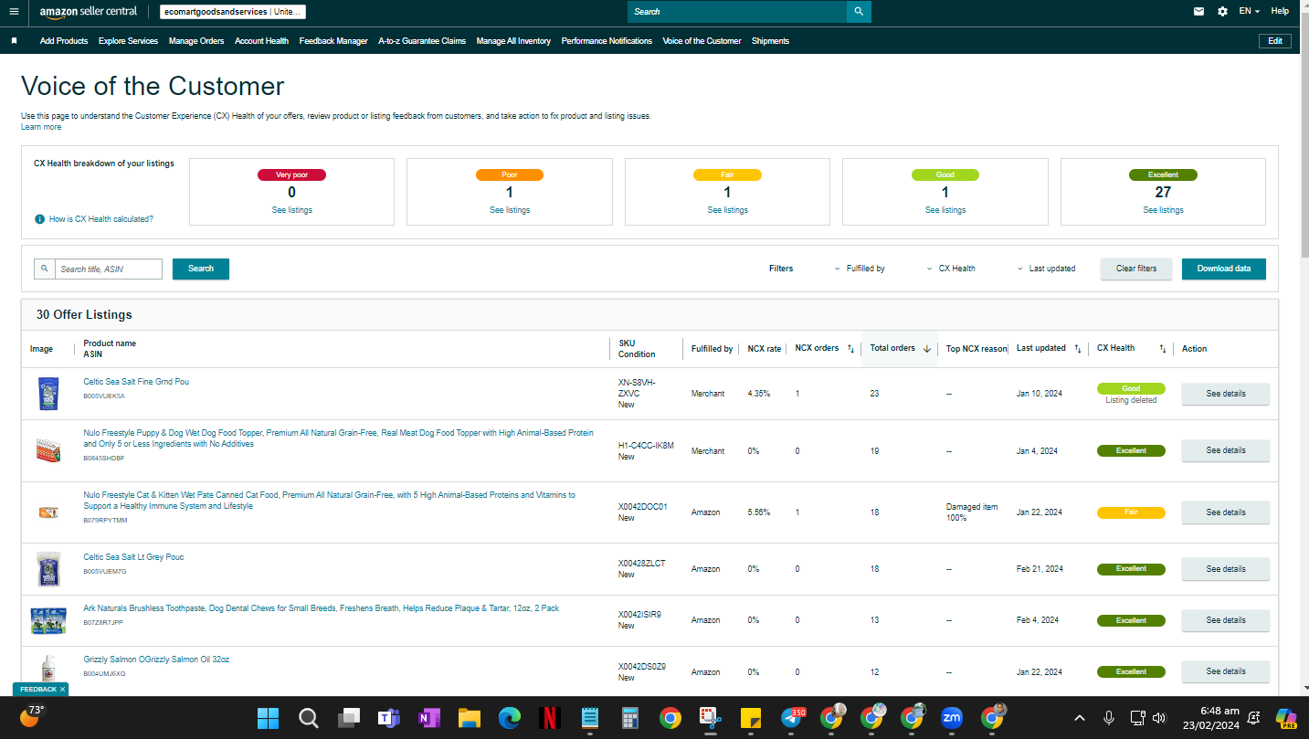Screen dimensions: 1309x739
Task: Open Shipments in the nav bar
Action: (x=770, y=41)
